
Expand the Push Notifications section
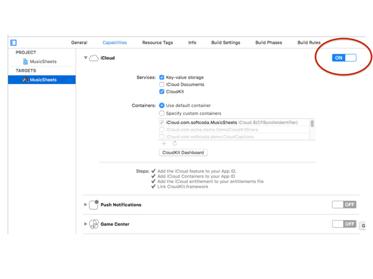(x=85, y=205)
